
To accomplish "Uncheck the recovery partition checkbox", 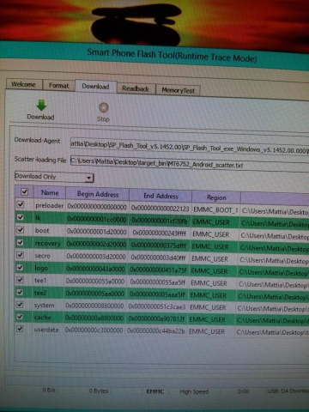I will (x=20, y=242).
